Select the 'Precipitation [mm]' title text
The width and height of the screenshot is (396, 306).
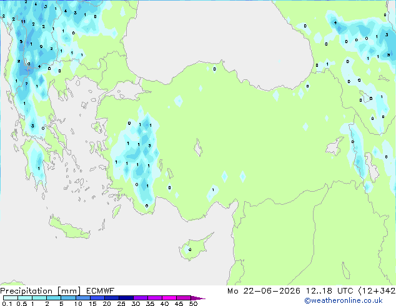pos(41,291)
